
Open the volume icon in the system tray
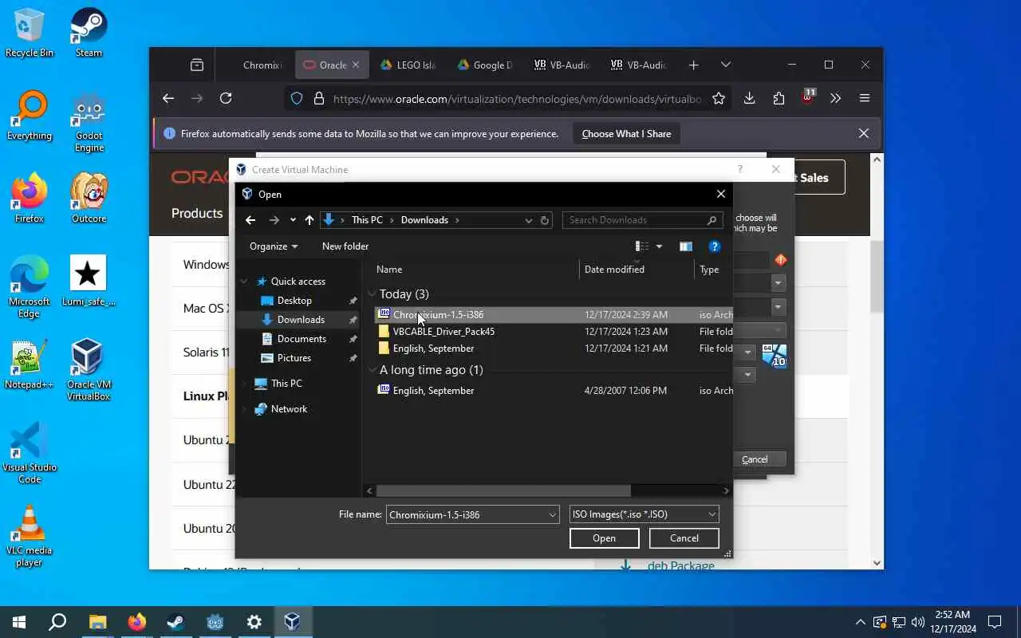click(x=917, y=622)
